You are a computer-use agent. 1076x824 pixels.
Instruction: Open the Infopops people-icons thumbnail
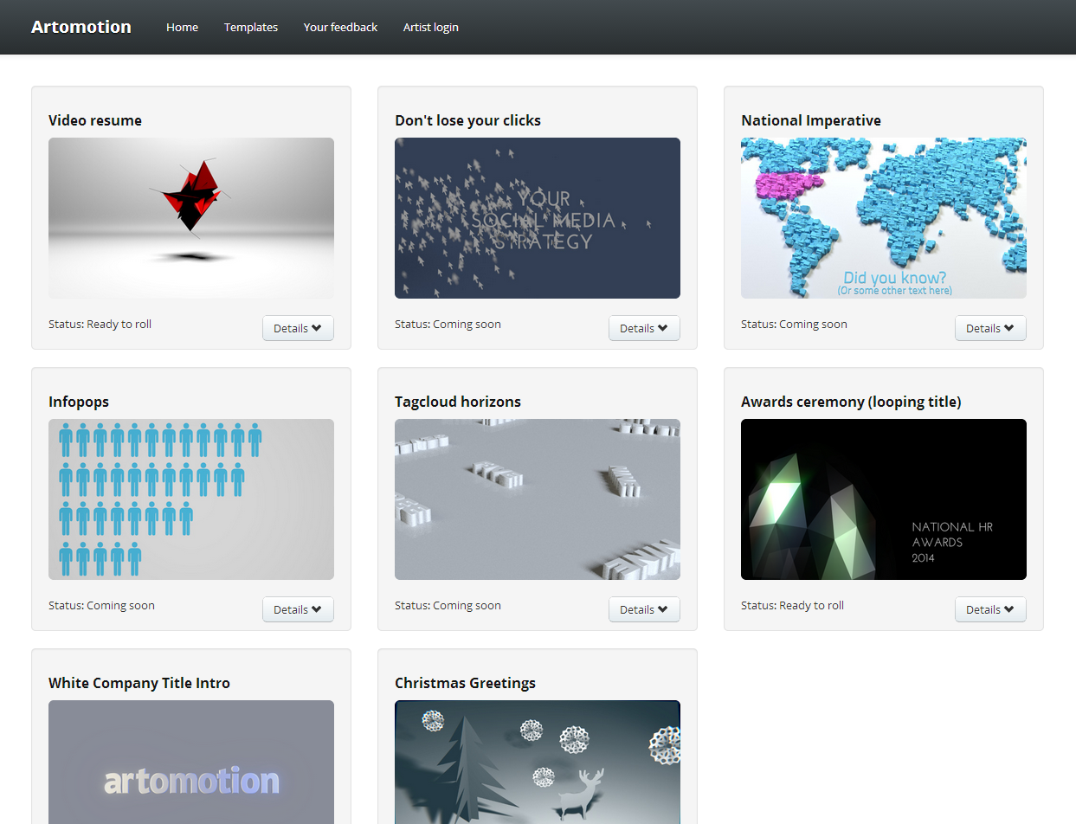pyautogui.click(x=191, y=499)
